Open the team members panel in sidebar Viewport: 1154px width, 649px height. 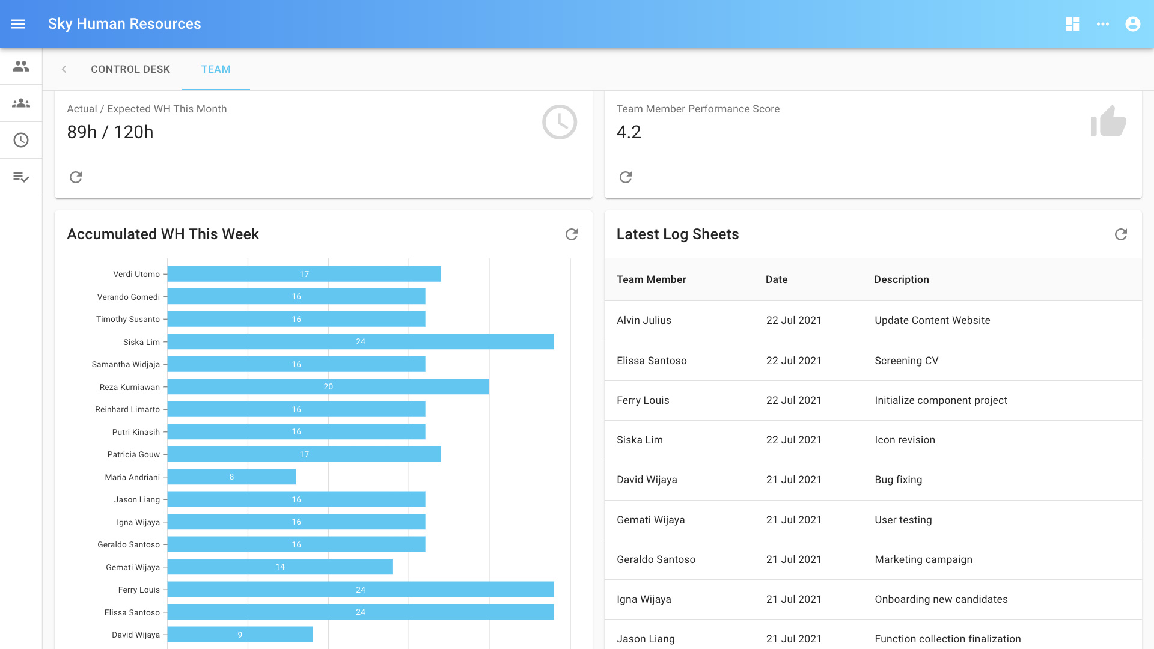[20, 66]
